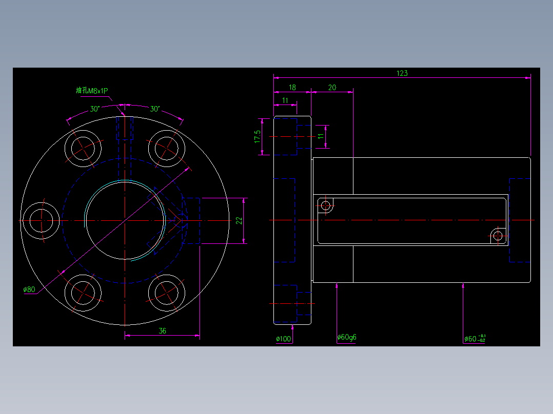This screenshot has height=414, width=553.
Task: Click the 油孔M8x1P oil hole label
Action: click(92, 91)
